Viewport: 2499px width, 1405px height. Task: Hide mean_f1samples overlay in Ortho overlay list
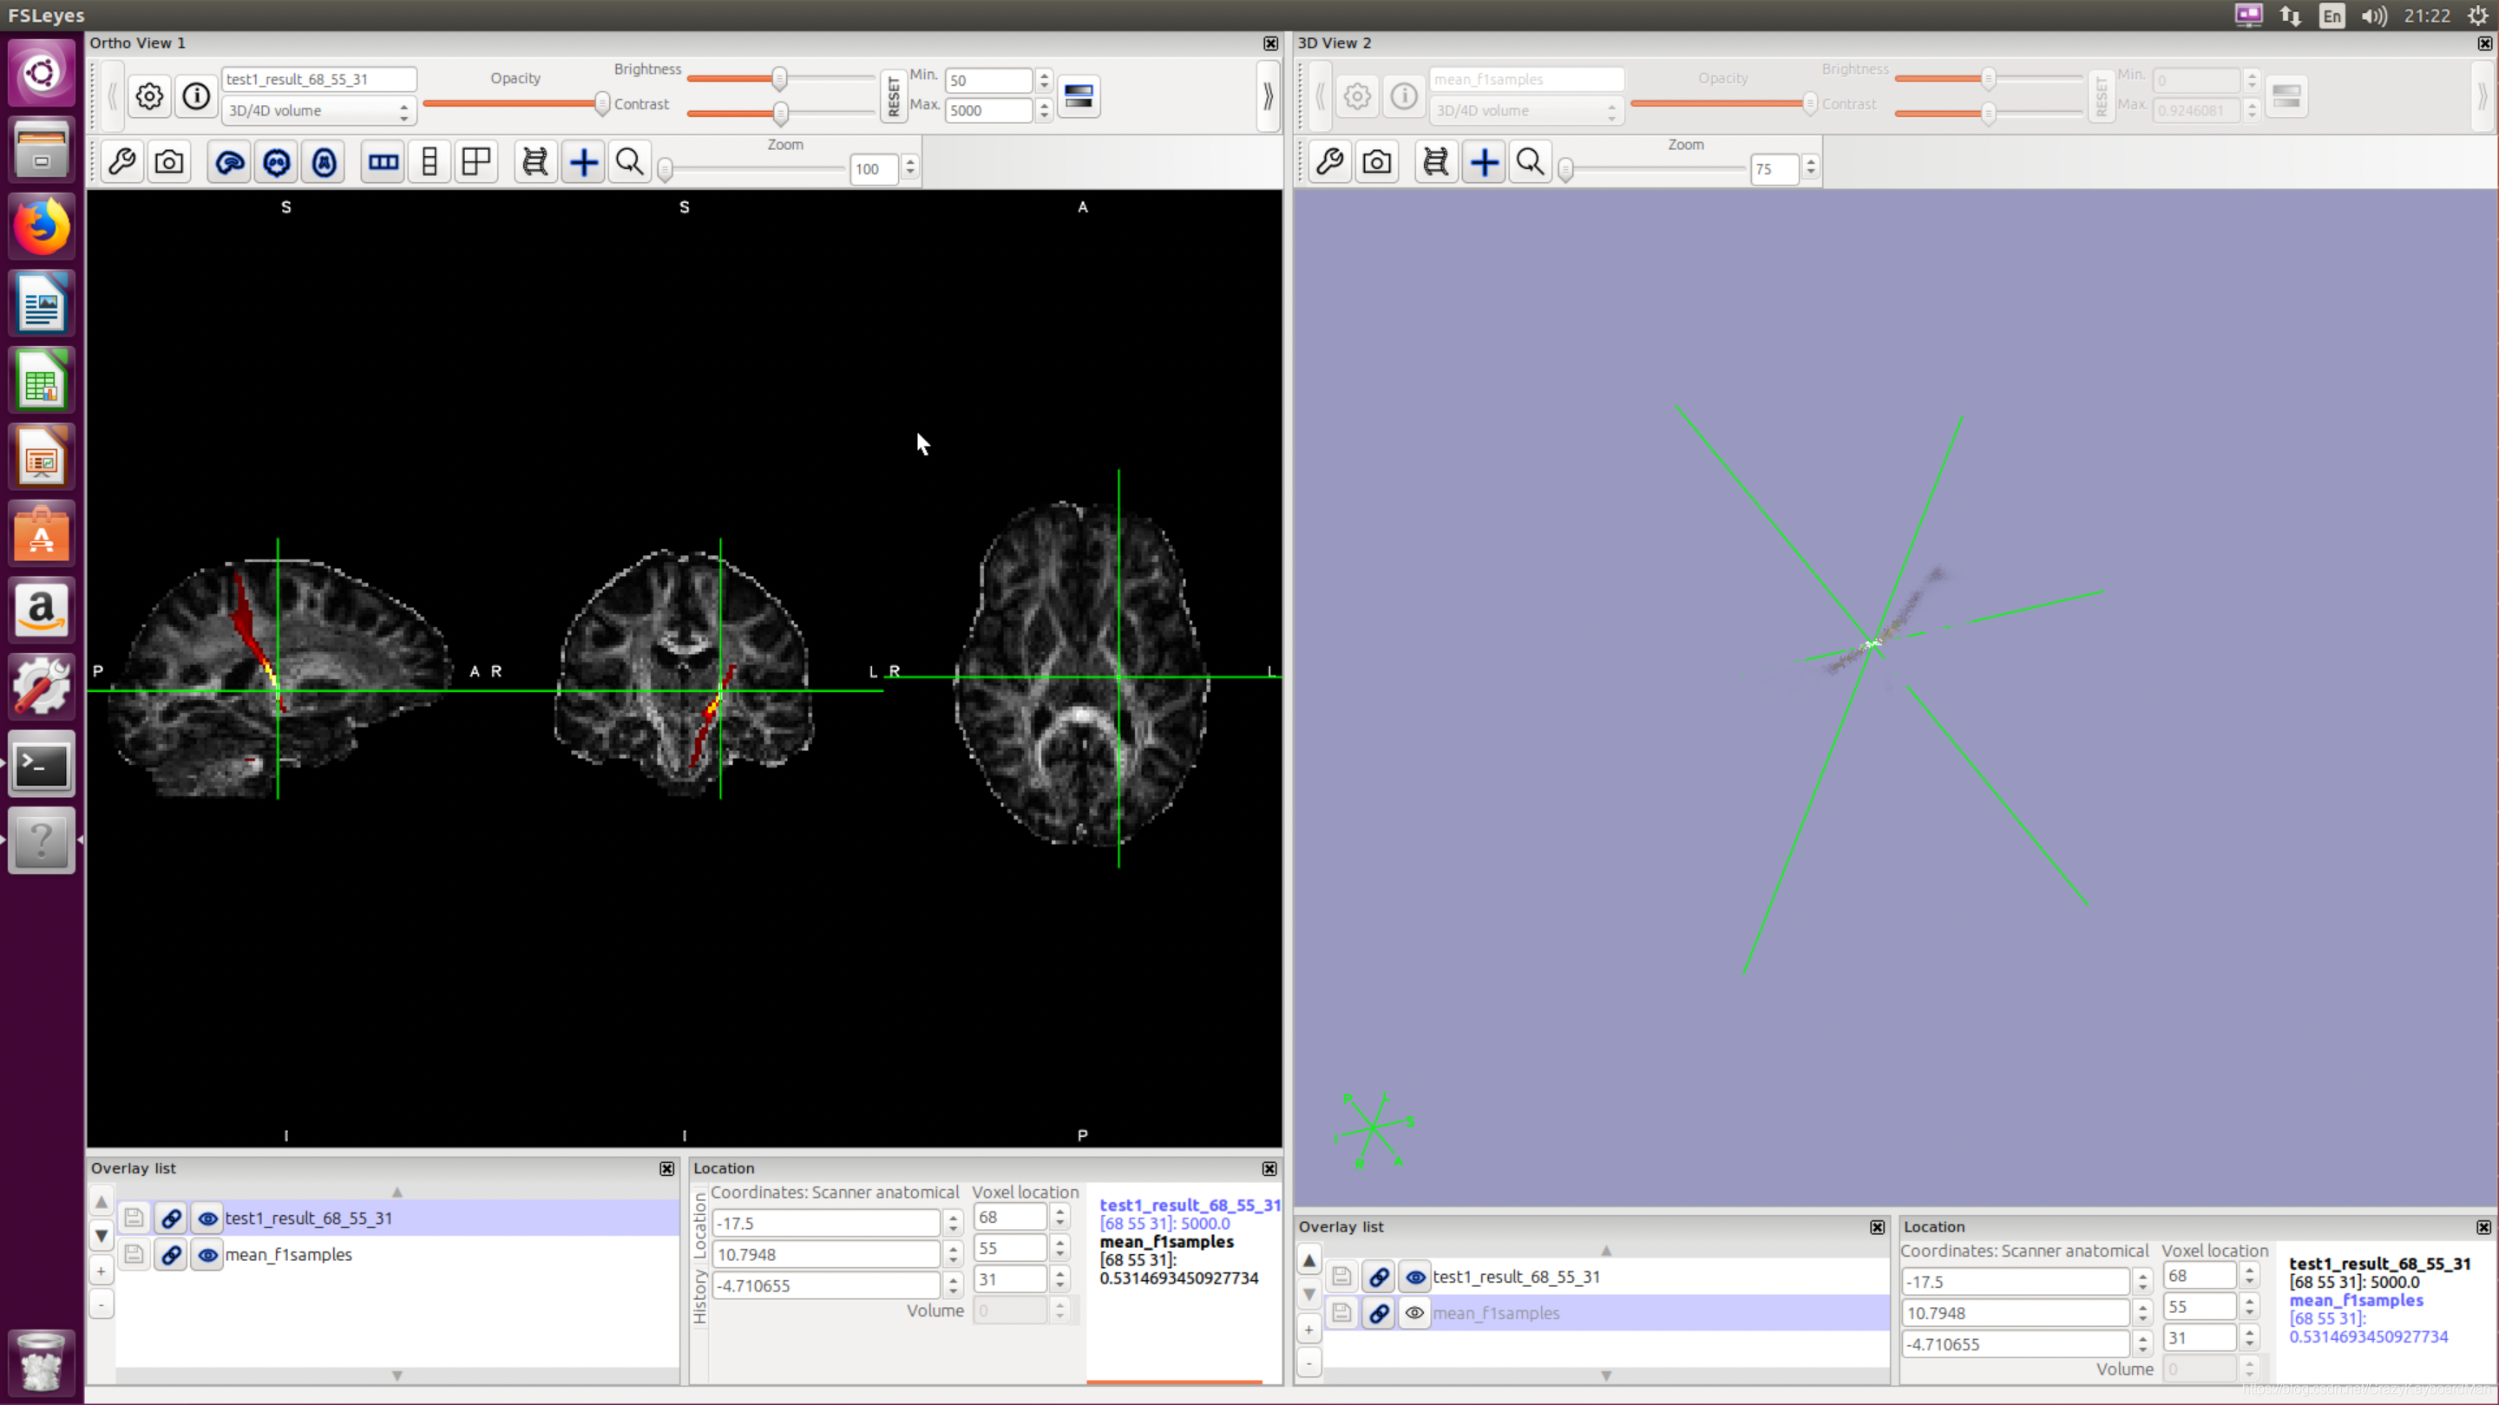tap(207, 1255)
